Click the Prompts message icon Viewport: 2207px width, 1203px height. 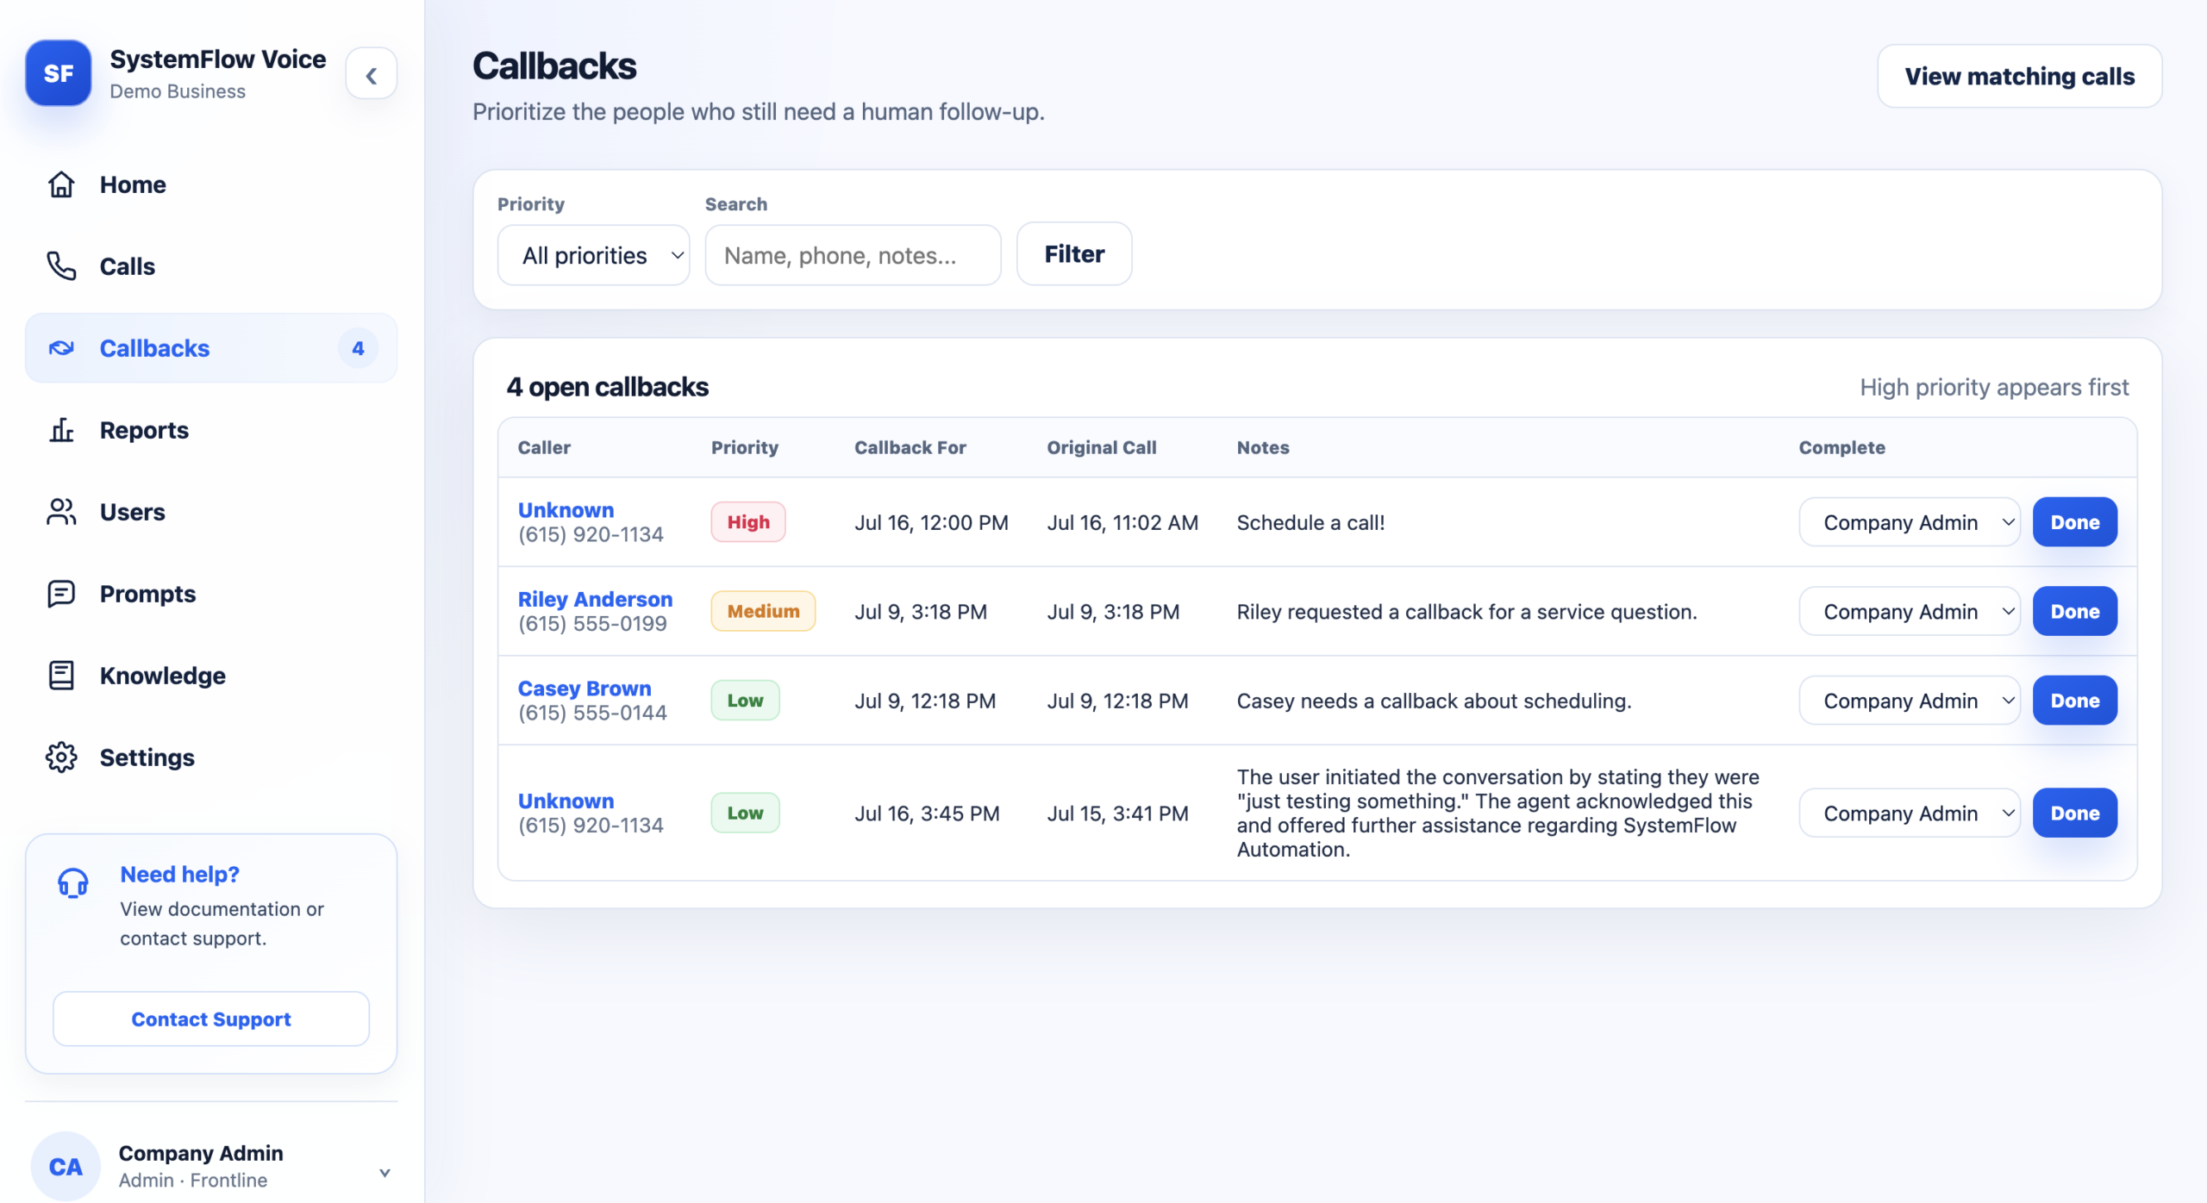click(61, 594)
